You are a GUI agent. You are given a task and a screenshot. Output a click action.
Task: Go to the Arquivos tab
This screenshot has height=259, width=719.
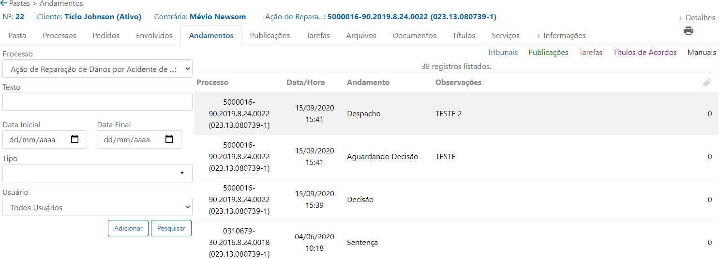pos(361,35)
